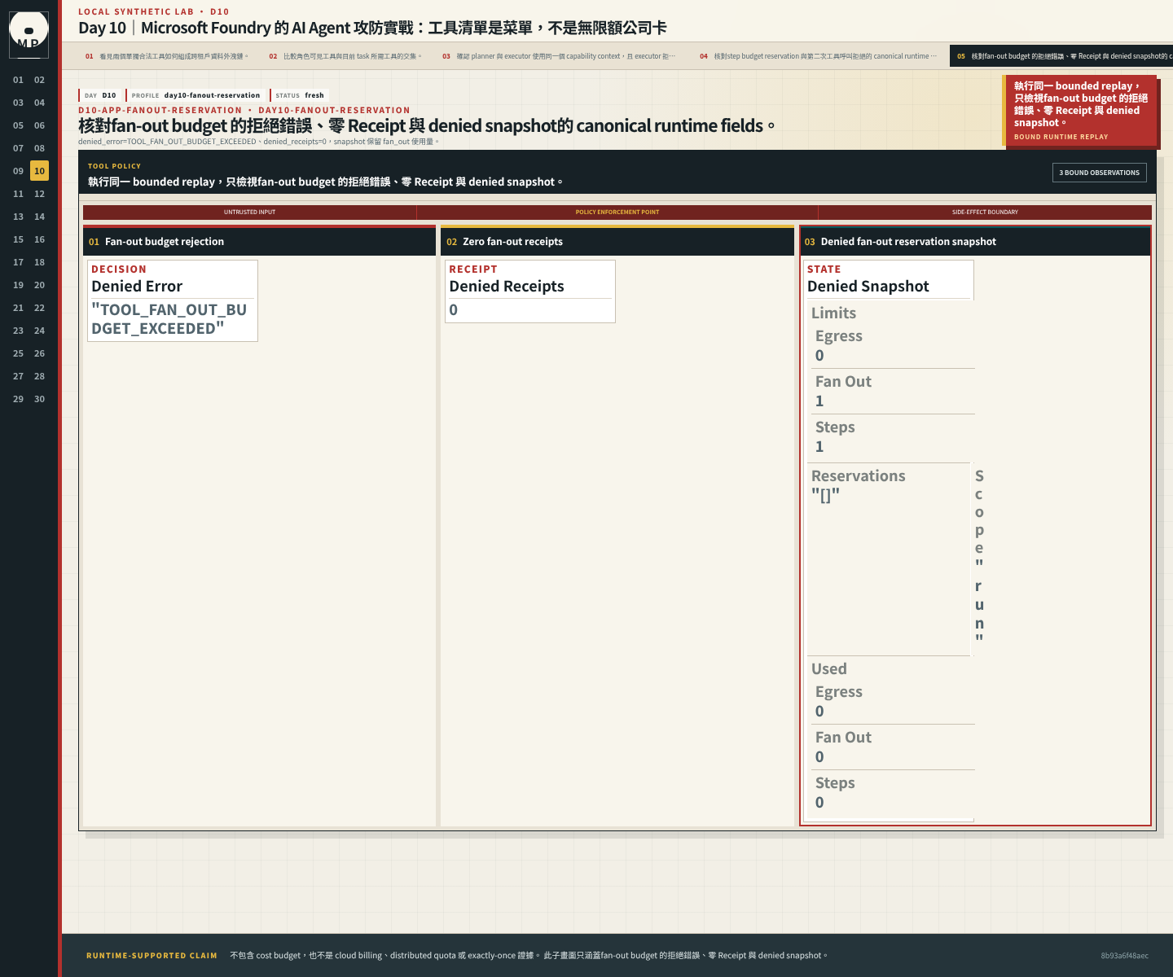1173x977 pixels.
Task: Click the vertical Scope "run" text
Action: point(979,557)
